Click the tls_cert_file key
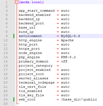The image size is (103, 106). pos(32,87)
